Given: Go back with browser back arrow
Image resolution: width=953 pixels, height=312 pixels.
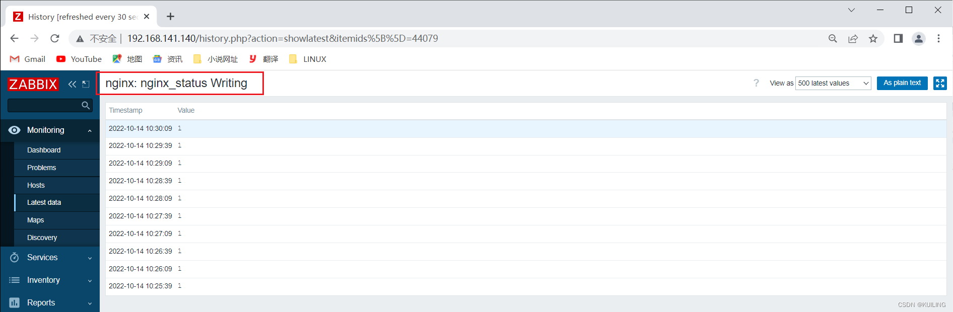Looking at the screenshot, I should (14, 38).
